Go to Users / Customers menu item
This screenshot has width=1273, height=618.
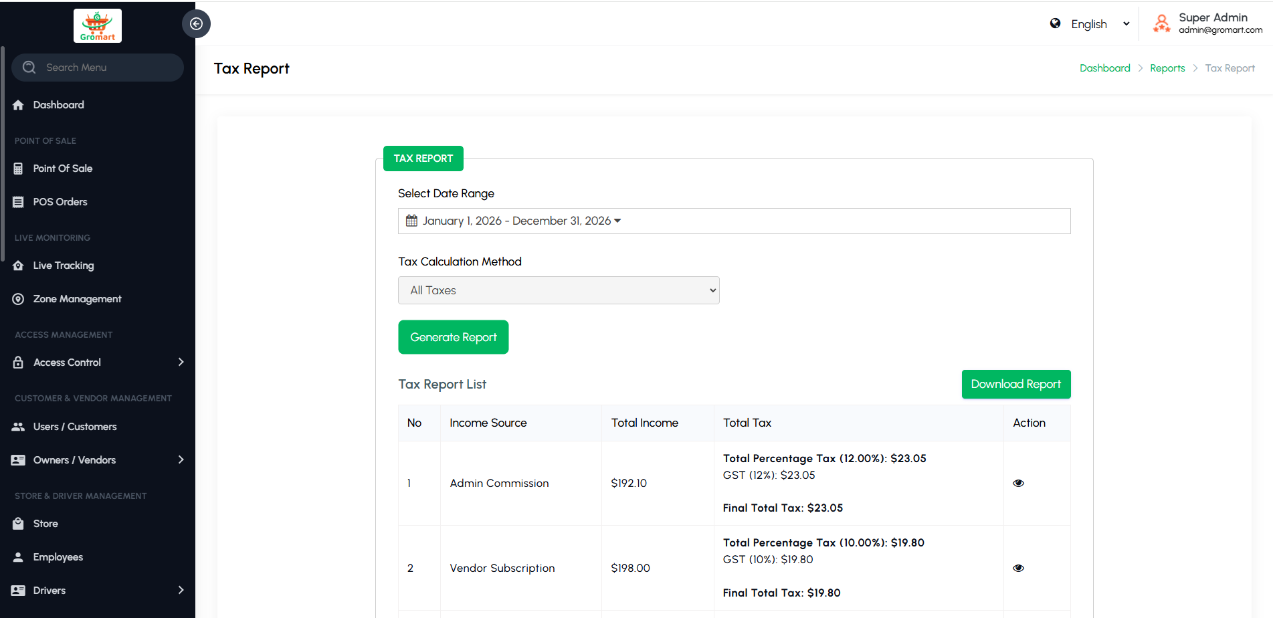click(74, 427)
